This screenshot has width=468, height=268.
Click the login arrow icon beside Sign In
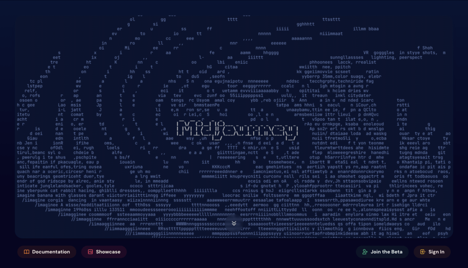(x=423, y=252)
